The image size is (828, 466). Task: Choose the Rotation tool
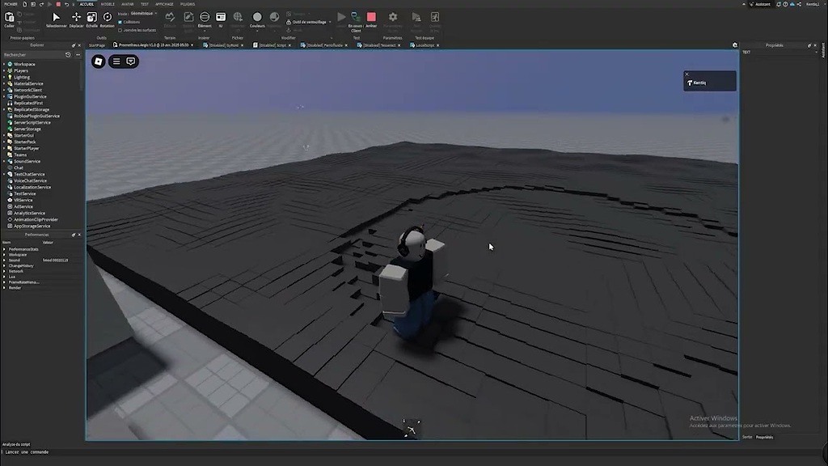tap(107, 18)
